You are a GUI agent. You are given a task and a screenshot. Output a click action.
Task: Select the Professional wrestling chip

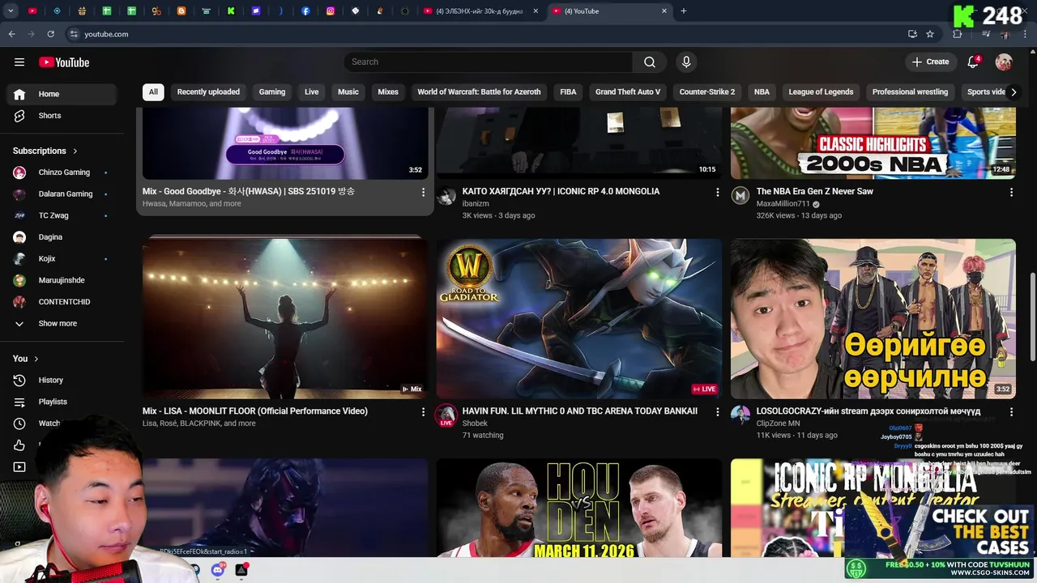coord(910,92)
